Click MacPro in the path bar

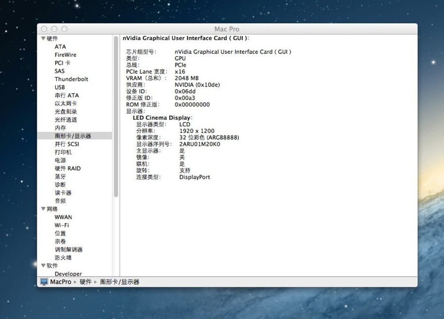tap(60, 282)
